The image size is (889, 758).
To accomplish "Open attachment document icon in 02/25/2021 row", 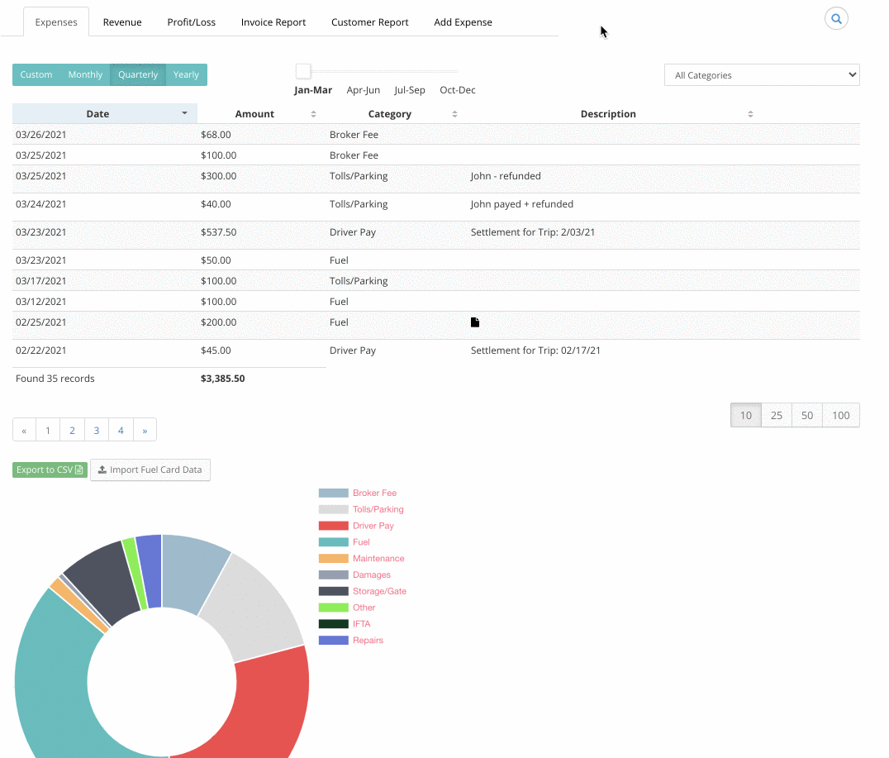I will [x=475, y=322].
